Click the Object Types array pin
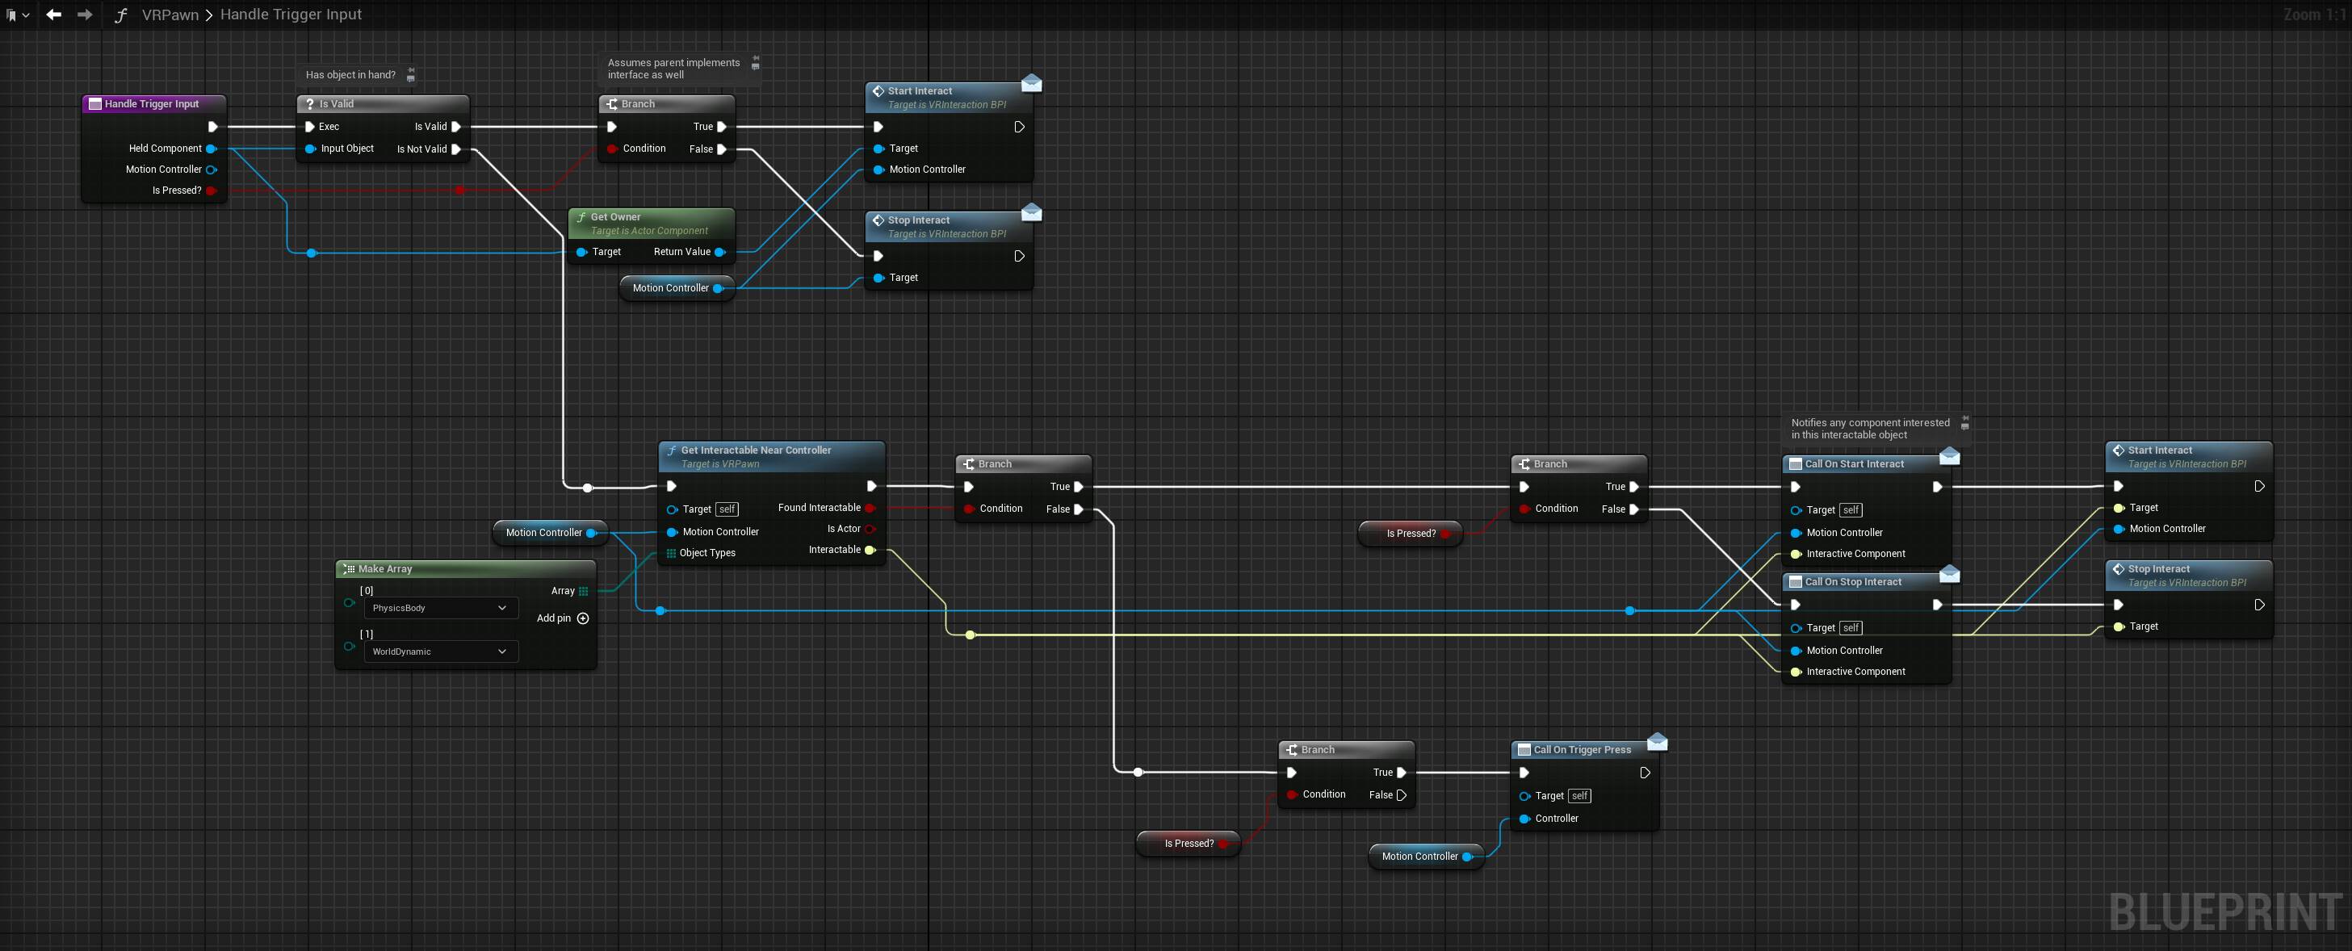Viewport: 2352px width, 951px height. click(x=671, y=553)
